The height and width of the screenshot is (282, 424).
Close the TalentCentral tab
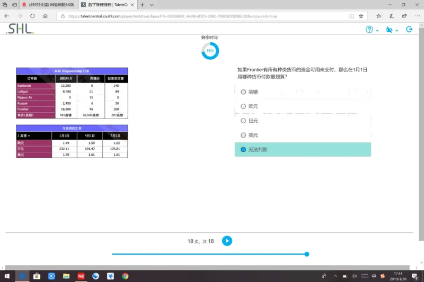pos(132,5)
